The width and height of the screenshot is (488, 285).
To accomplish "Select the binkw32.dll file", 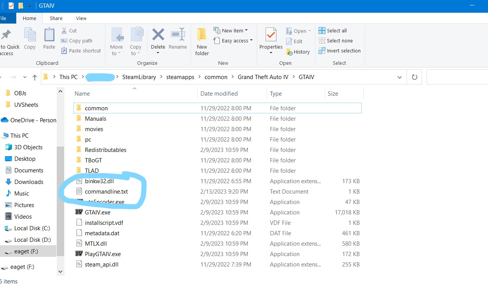I will point(217,181).
